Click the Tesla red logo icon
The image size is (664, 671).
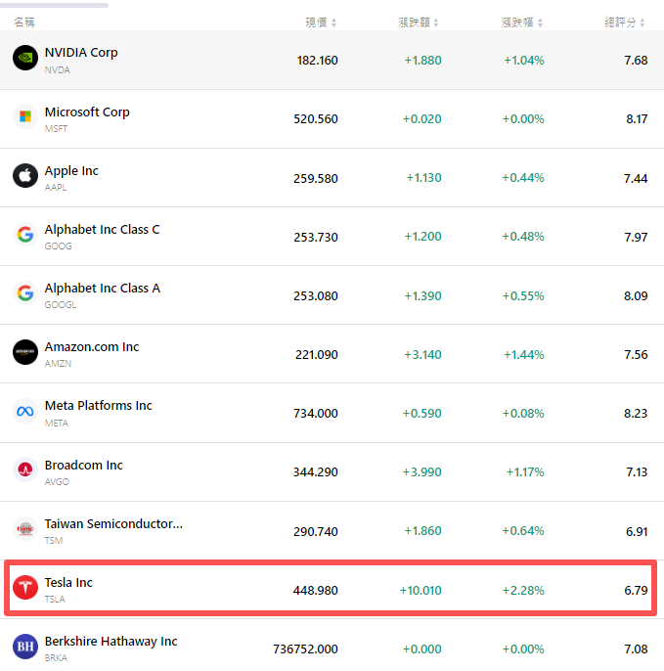coord(25,588)
